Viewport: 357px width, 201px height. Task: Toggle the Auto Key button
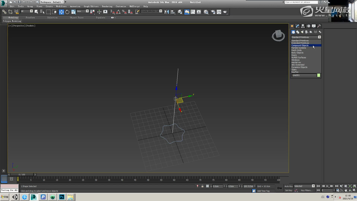click(x=288, y=186)
